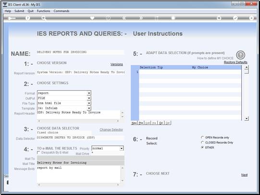This screenshot has height=195, width=260.
Task: Click the double right arrow toolbar icon
Action: pos(141,18)
